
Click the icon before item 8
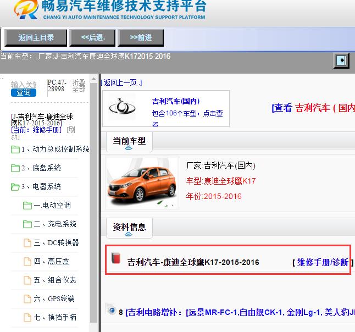[111, 310]
